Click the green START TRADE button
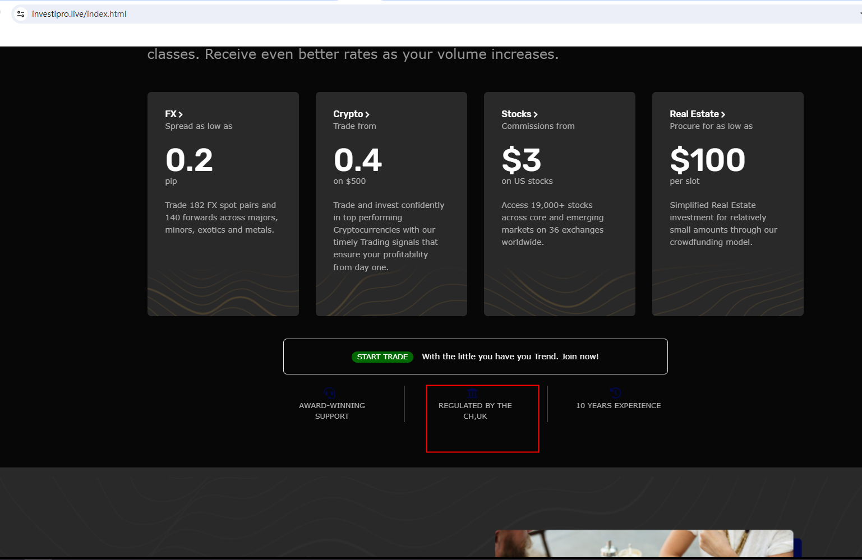The width and height of the screenshot is (862, 560). point(382,357)
